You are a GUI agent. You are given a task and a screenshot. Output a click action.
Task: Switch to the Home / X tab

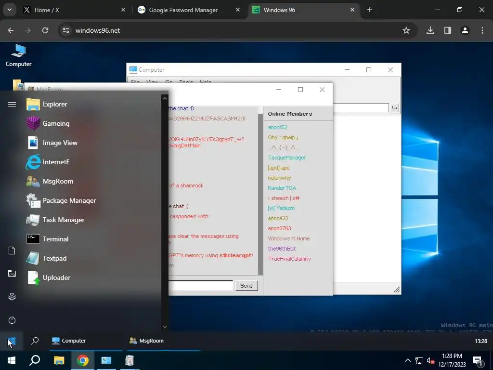tap(74, 10)
